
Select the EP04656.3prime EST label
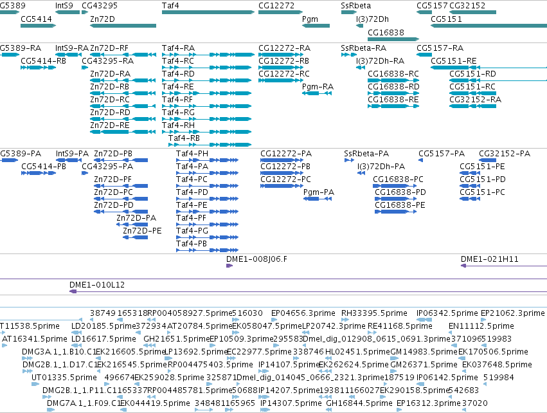[x=303, y=313]
